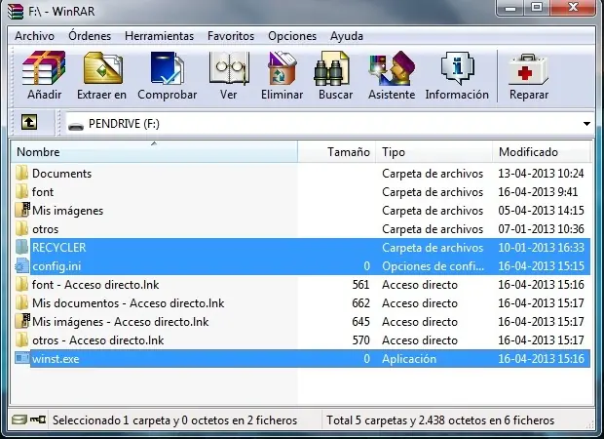Image resolution: width=604 pixels, height=439 pixels.
Task: Click the font folder icon
Action: point(22,191)
